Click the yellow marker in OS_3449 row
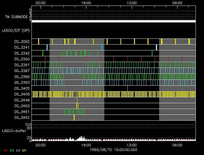 [x=77, y=100]
